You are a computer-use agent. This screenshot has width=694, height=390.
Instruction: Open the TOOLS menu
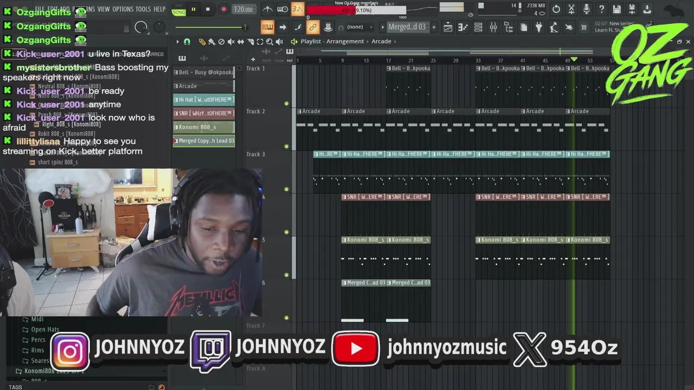click(x=143, y=9)
